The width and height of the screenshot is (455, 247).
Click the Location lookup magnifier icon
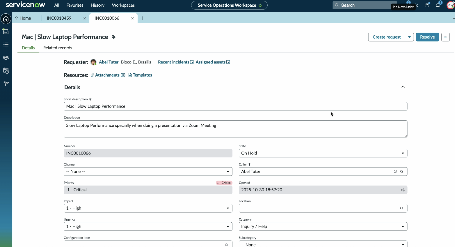(x=402, y=208)
